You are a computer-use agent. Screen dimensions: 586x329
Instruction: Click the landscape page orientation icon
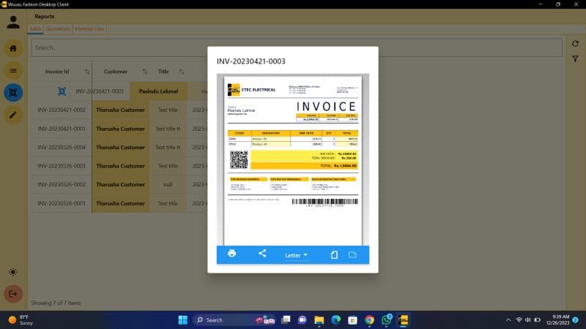point(352,254)
